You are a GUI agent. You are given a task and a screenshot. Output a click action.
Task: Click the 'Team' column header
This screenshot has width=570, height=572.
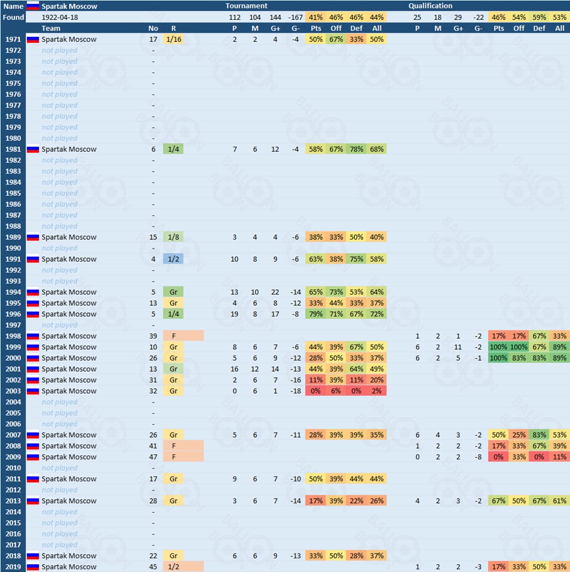(x=51, y=29)
